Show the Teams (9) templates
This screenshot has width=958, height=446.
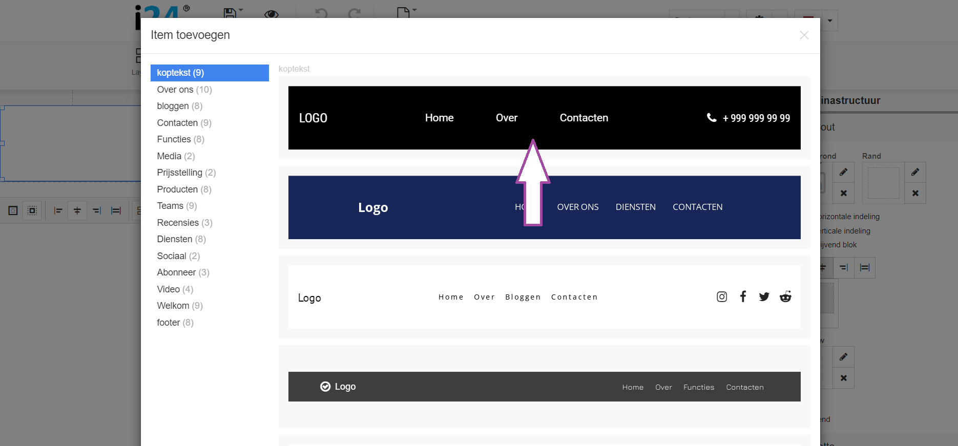click(177, 206)
